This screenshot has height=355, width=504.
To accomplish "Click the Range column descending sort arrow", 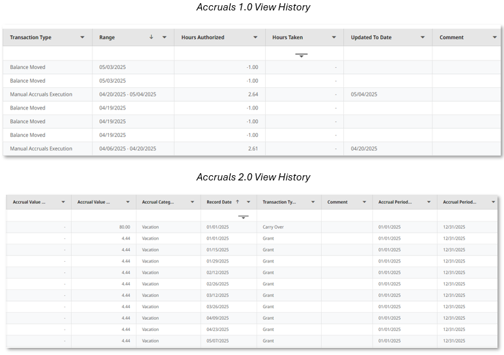I will [152, 38].
